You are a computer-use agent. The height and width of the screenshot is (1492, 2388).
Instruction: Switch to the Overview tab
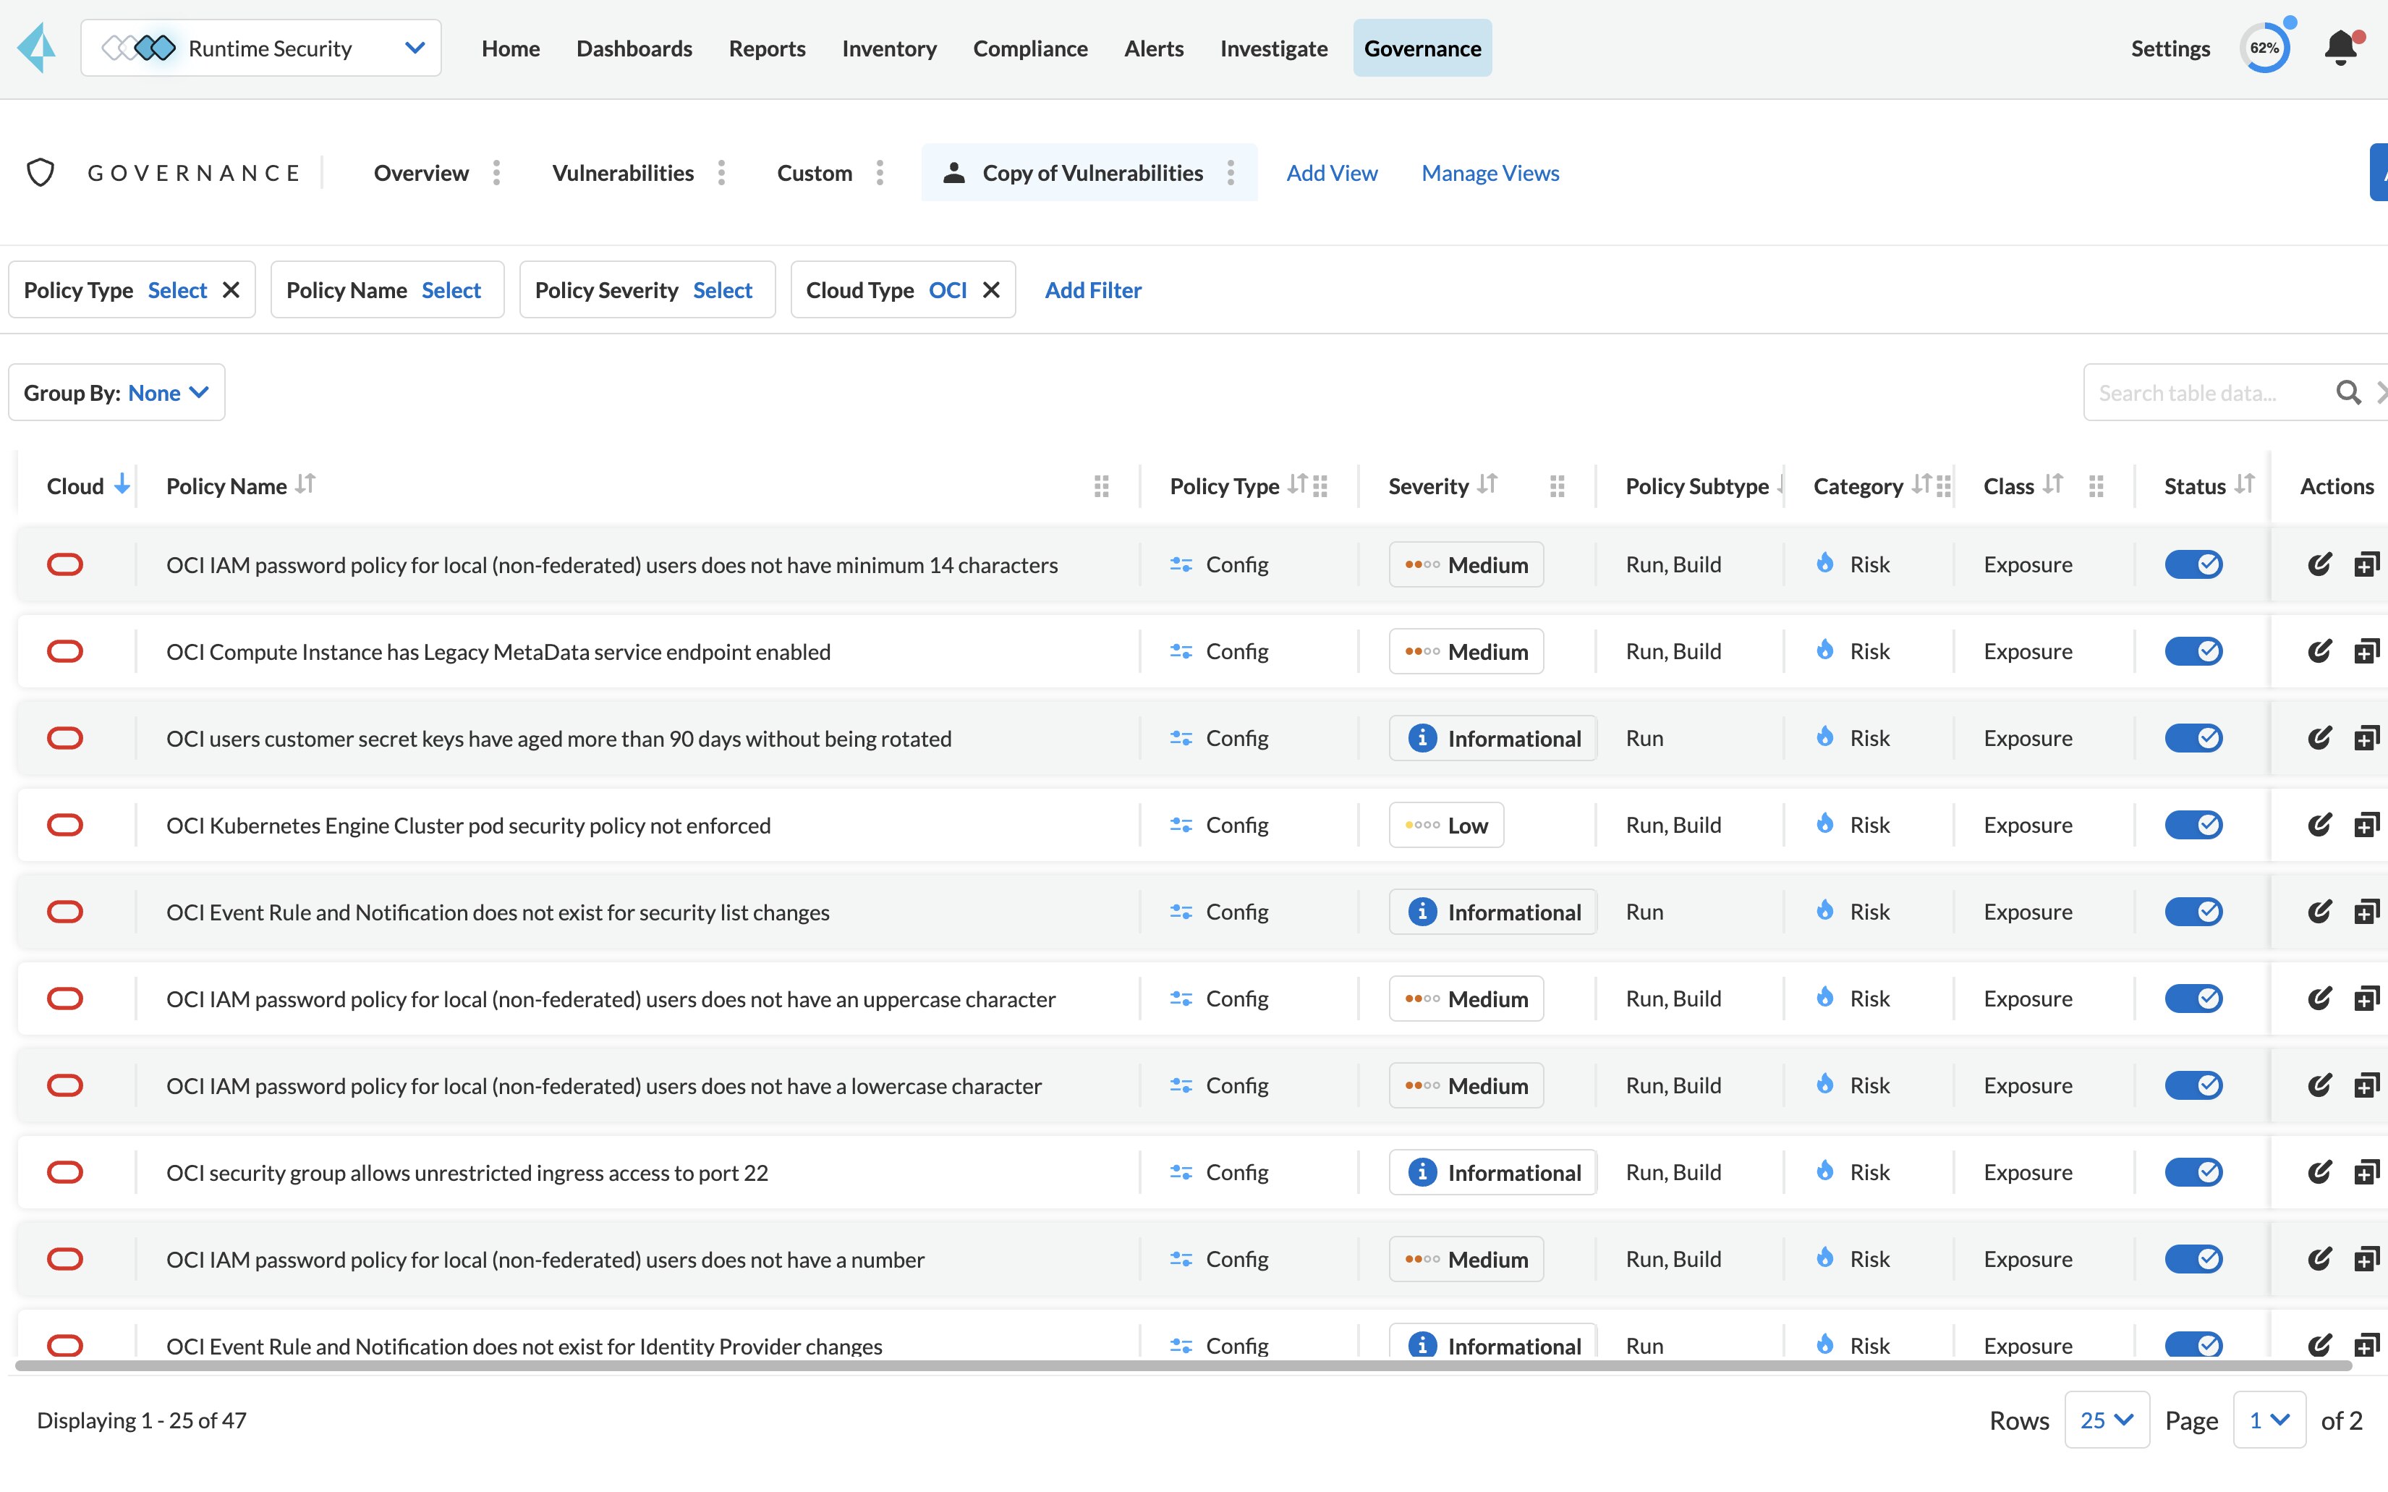[x=420, y=173]
